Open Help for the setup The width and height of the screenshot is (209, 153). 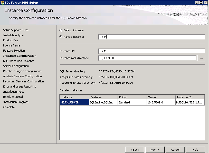[195, 150]
